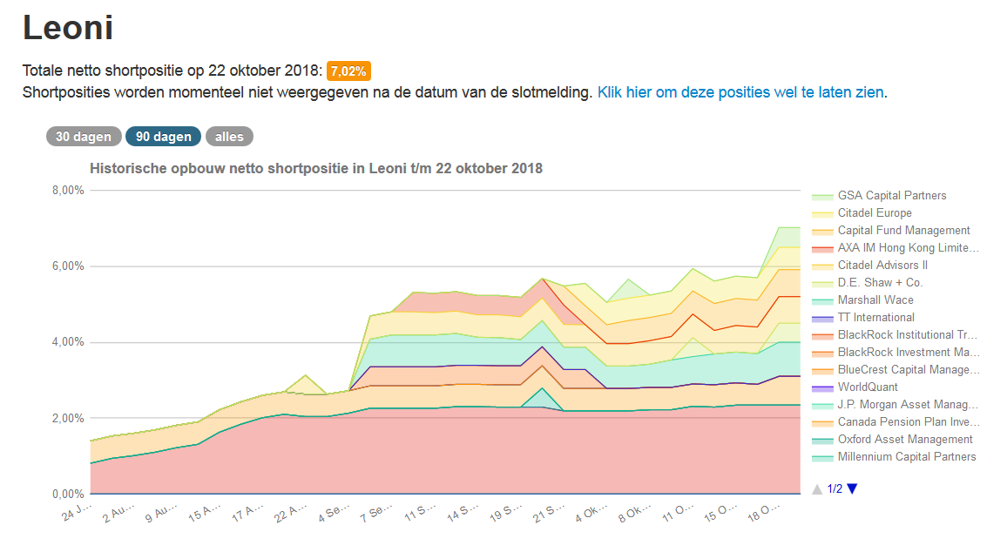
Task: Show the 30 dagen range
Action: pyautogui.click(x=84, y=137)
